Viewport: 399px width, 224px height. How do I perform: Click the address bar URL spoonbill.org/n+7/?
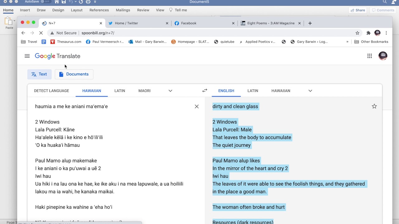pos(98,33)
